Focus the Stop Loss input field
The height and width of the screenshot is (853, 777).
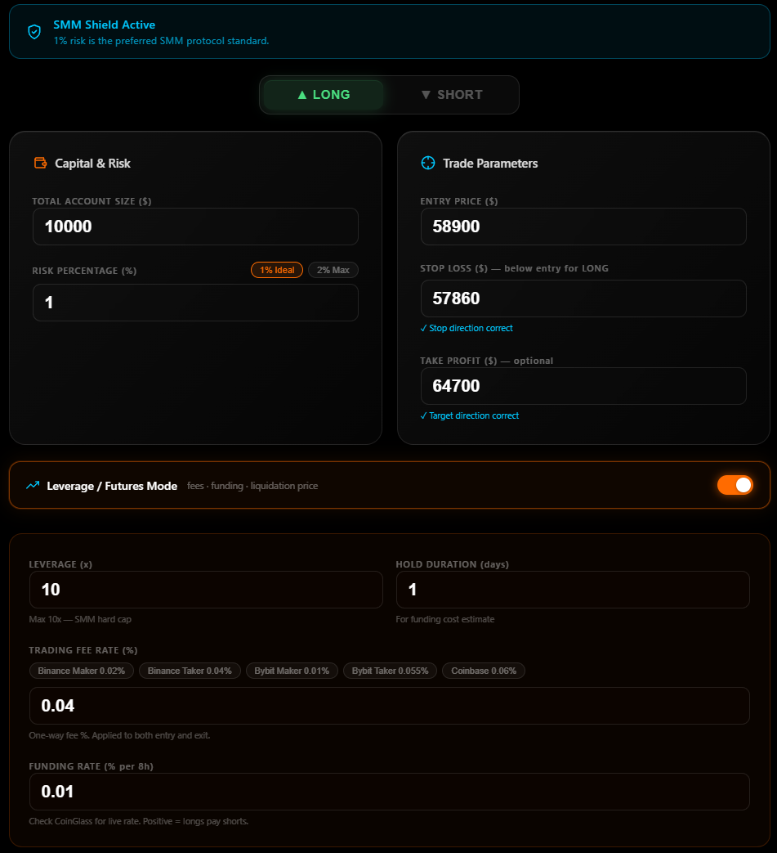click(583, 299)
